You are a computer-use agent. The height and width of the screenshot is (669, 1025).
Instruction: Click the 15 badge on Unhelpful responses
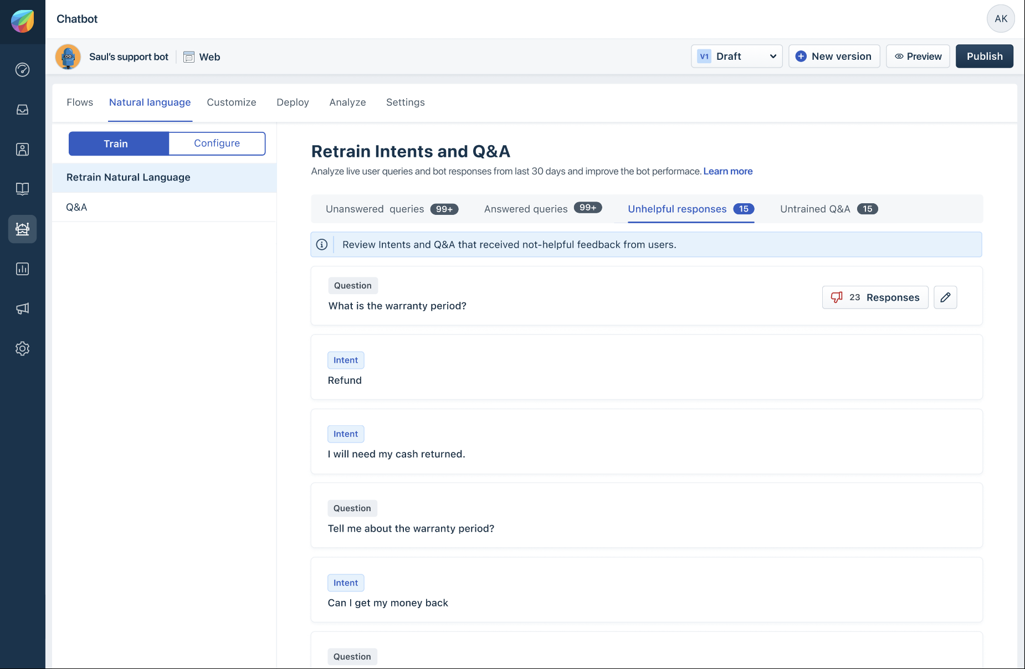pyautogui.click(x=744, y=209)
